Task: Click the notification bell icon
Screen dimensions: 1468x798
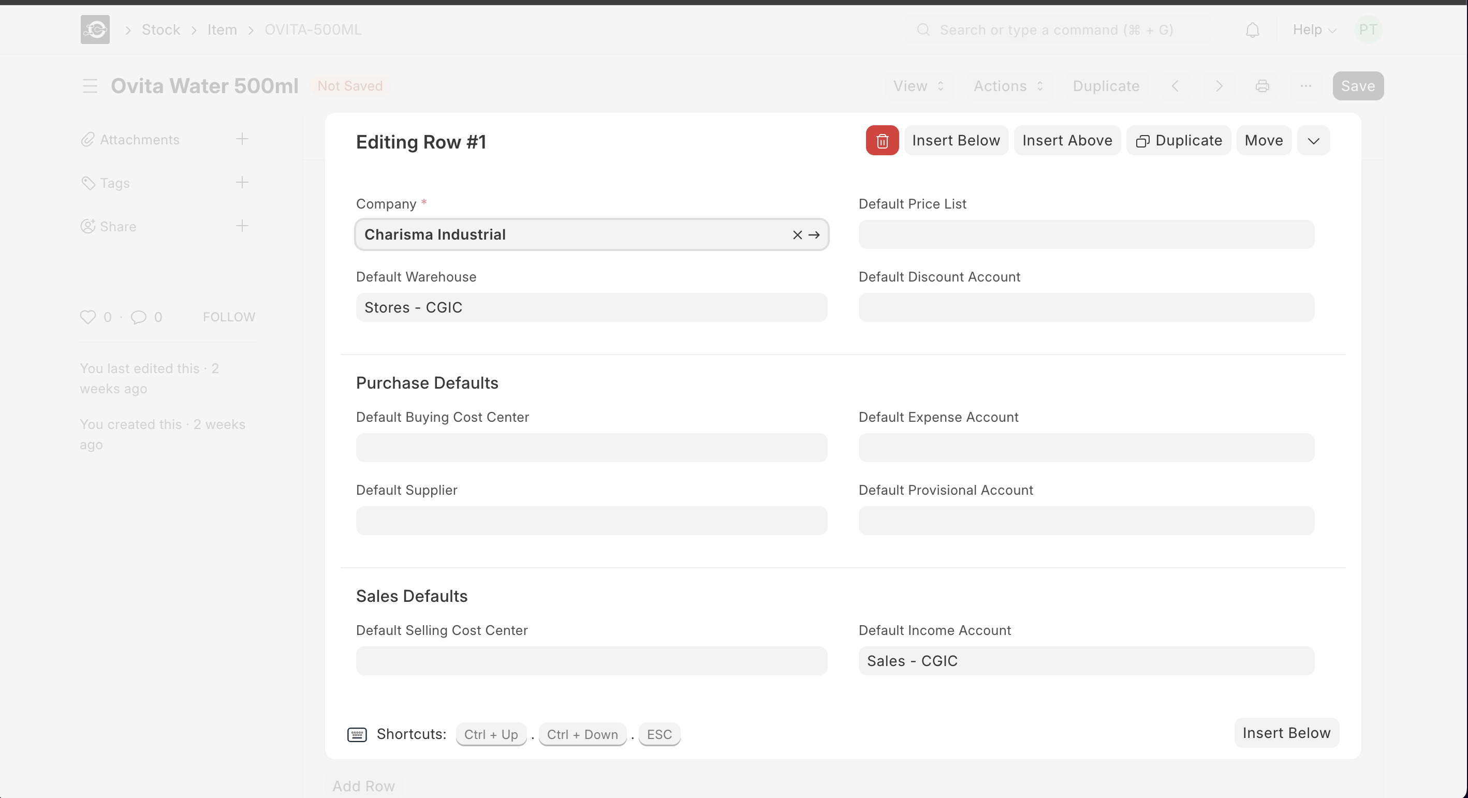Action: coord(1252,29)
